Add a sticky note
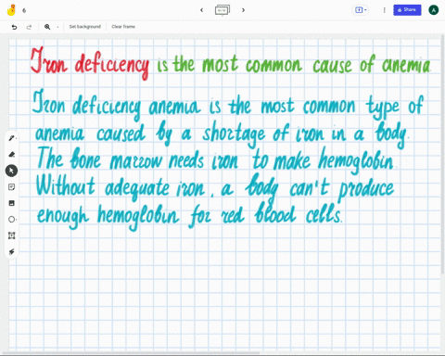The height and width of the screenshot is (356, 445). 11,187
